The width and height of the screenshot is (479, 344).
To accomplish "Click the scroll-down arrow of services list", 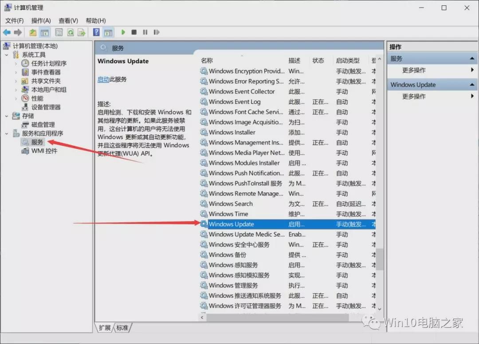I will 379,309.
